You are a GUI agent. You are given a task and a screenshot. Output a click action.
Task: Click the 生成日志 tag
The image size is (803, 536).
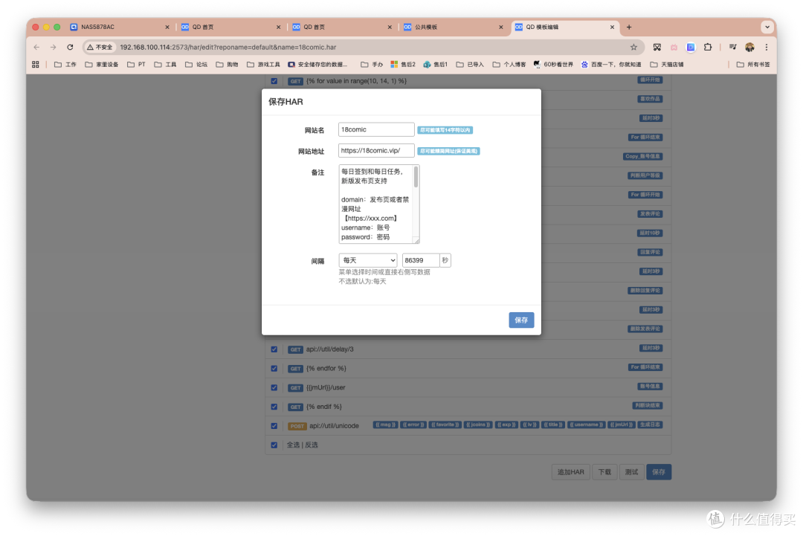tap(650, 425)
